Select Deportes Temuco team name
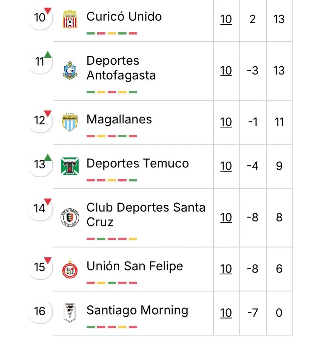Viewport: 320px width, 338px height. pyautogui.click(x=137, y=163)
